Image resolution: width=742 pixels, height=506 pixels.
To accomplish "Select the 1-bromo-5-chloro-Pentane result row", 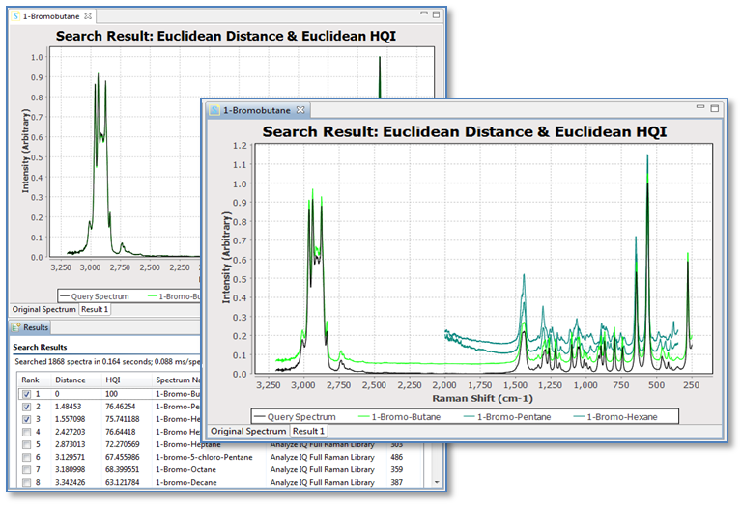I will point(222,457).
